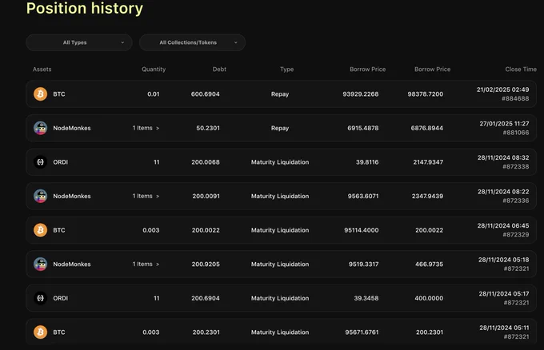Screen dimensions: 544x350
Task: Expand 1 Items in the 200.0091 NodeMonkes row
Action: pyautogui.click(x=146, y=196)
